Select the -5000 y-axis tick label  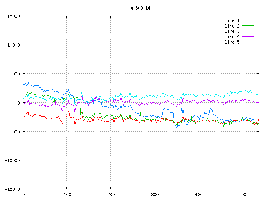(13, 131)
